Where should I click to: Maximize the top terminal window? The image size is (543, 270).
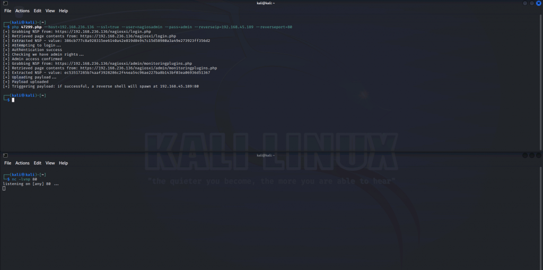532,3
